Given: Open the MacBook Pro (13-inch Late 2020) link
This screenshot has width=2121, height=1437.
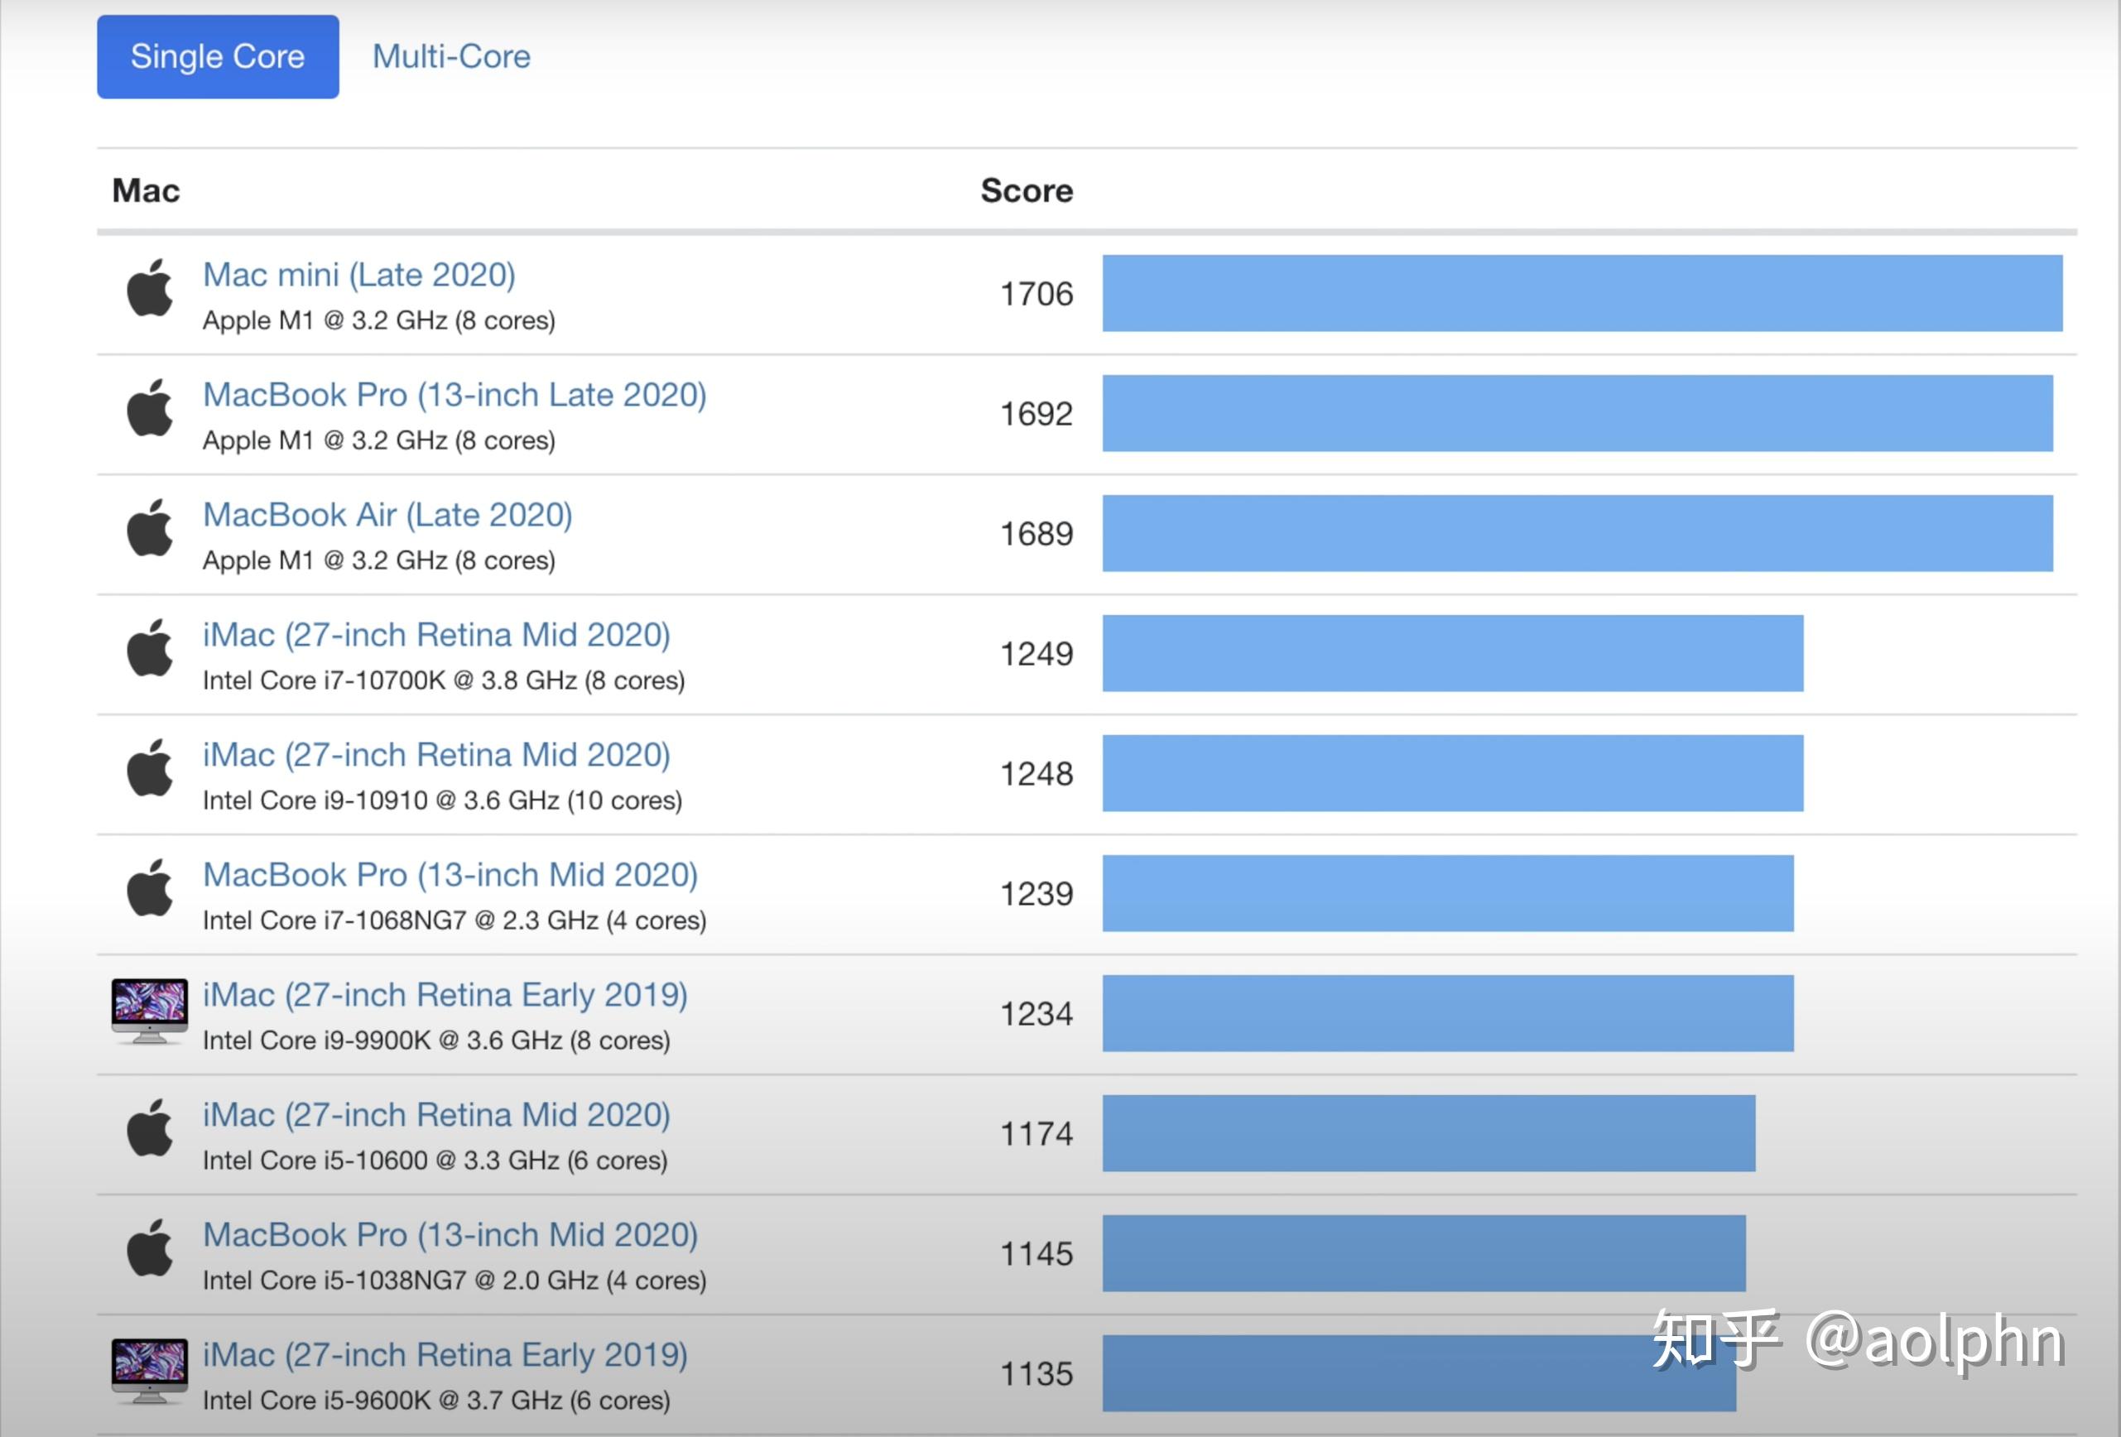Looking at the screenshot, I should (454, 395).
